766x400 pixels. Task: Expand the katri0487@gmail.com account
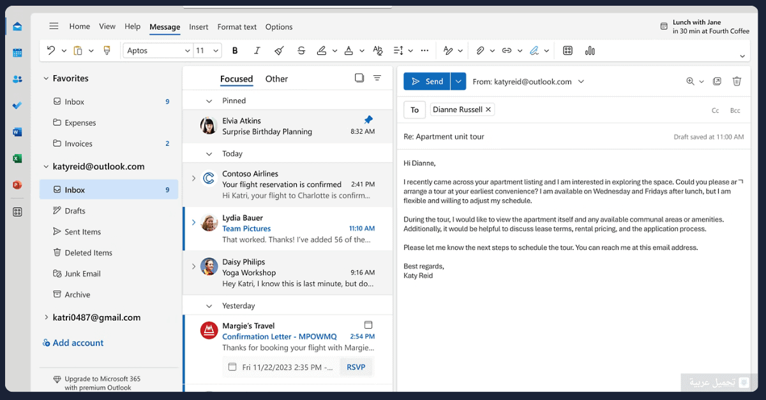[x=46, y=317]
